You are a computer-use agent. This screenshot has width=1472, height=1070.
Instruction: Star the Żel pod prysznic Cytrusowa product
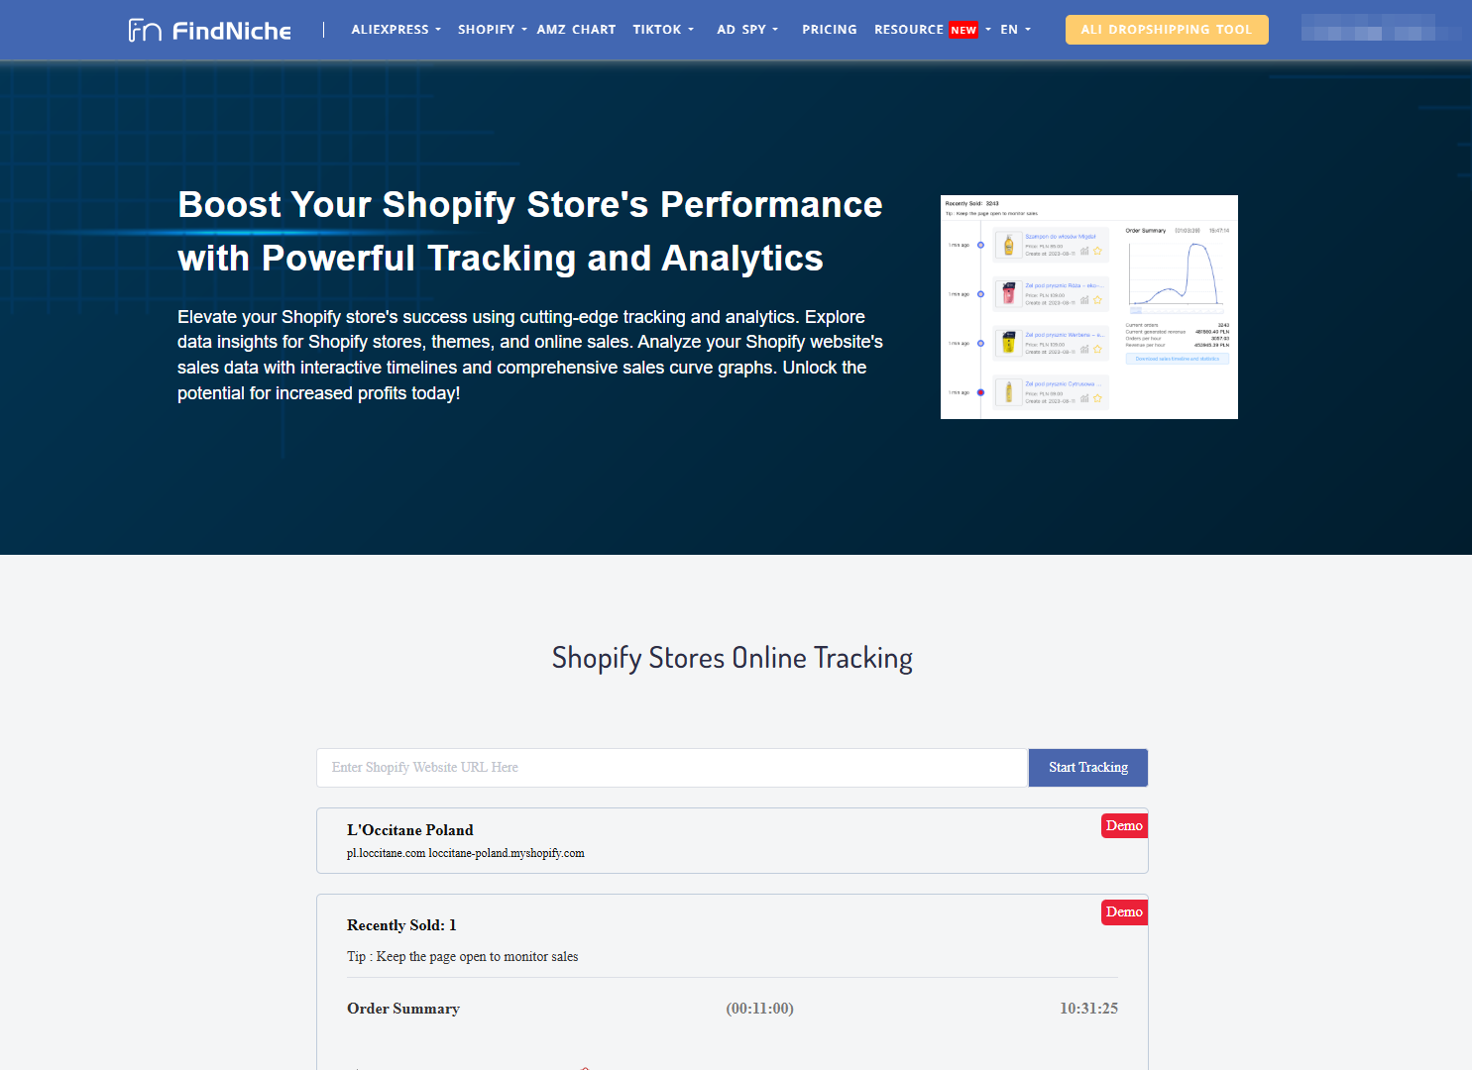(1098, 398)
